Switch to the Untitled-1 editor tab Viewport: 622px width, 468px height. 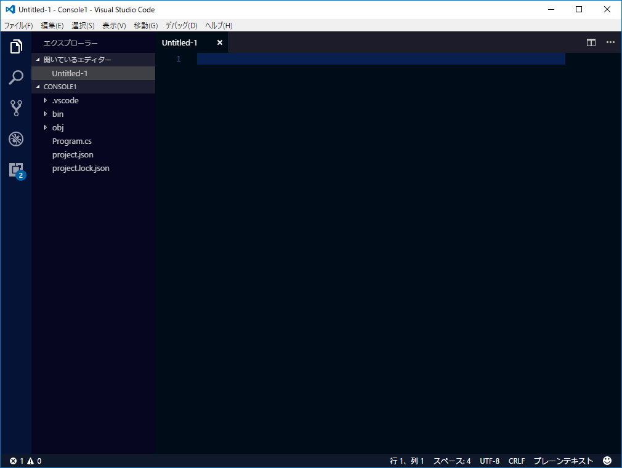pyautogui.click(x=179, y=42)
